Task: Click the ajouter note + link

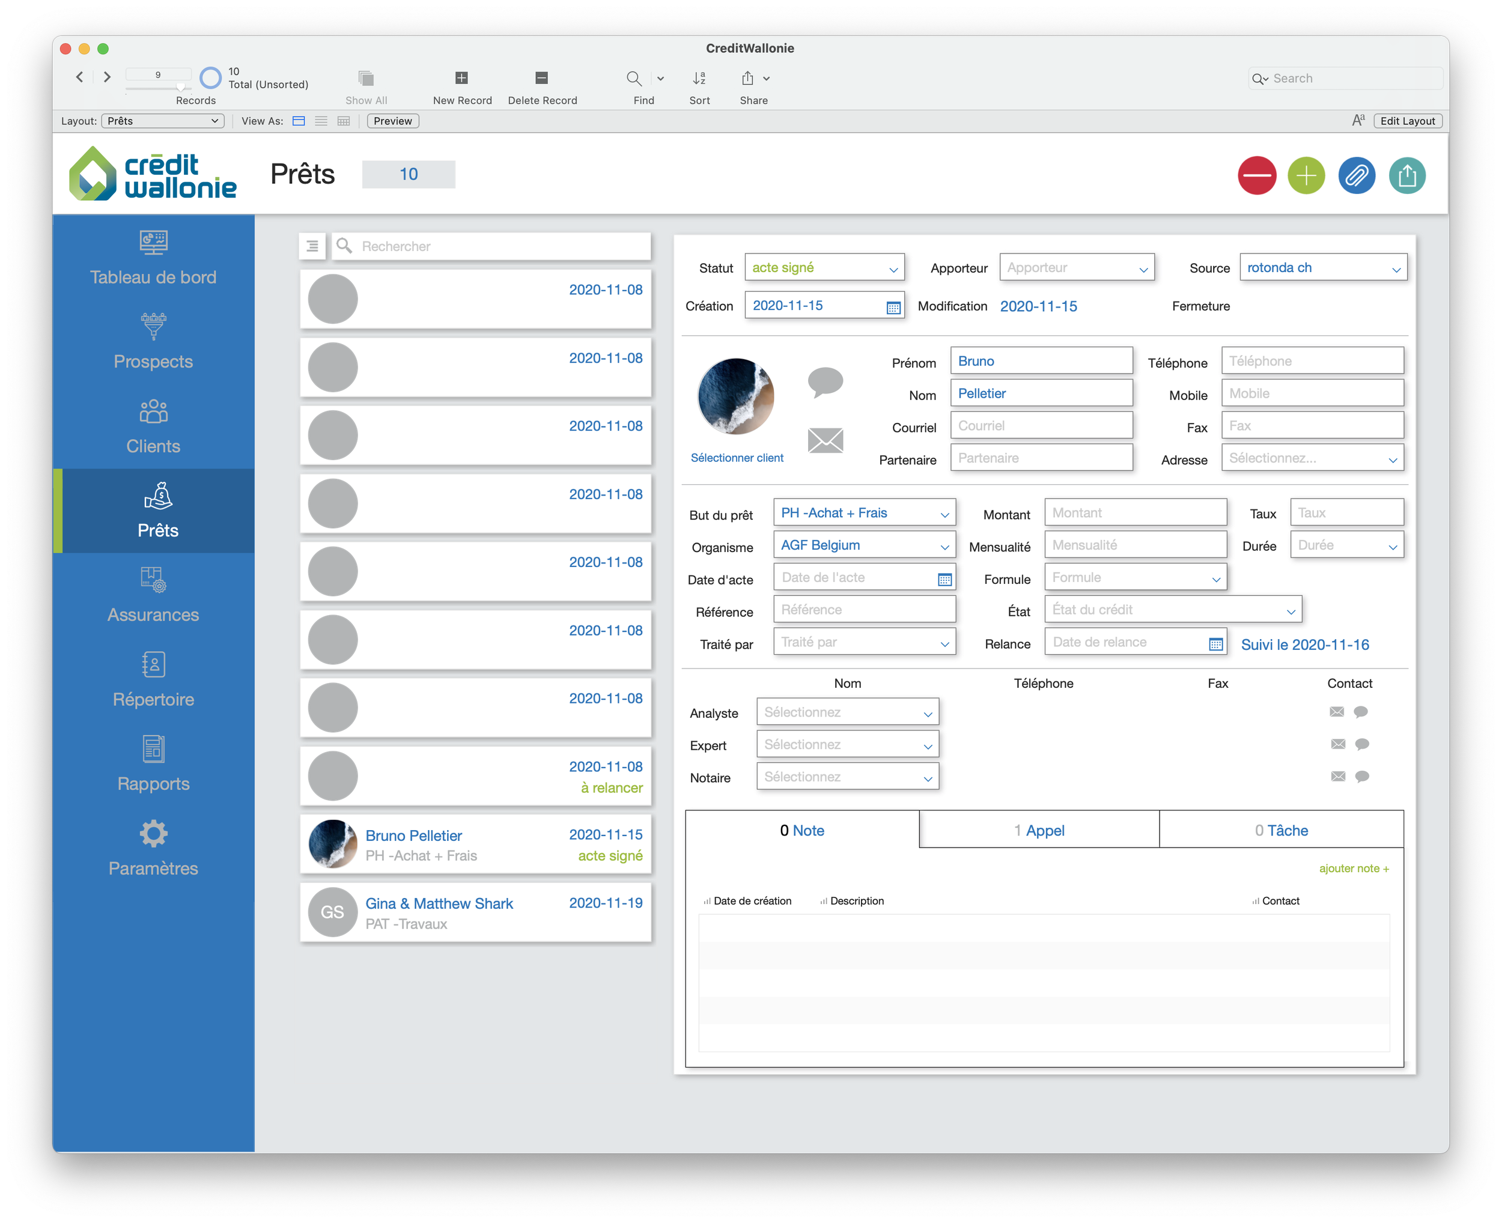Action: tap(1354, 868)
